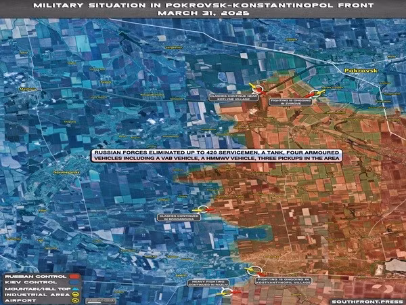
Task: Click the 'Mountain/Hill Top' legend text
Action: pos(37,289)
